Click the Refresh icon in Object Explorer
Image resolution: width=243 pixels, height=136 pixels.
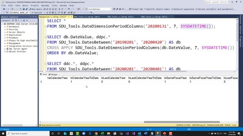[24, 20]
